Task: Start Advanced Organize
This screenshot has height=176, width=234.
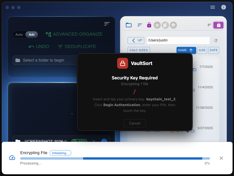Action: coord(74,34)
